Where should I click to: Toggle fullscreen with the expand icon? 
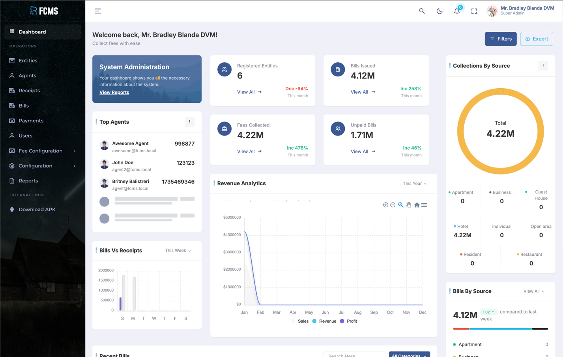pyautogui.click(x=474, y=11)
